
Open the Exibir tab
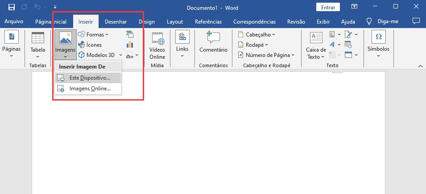tap(323, 22)
